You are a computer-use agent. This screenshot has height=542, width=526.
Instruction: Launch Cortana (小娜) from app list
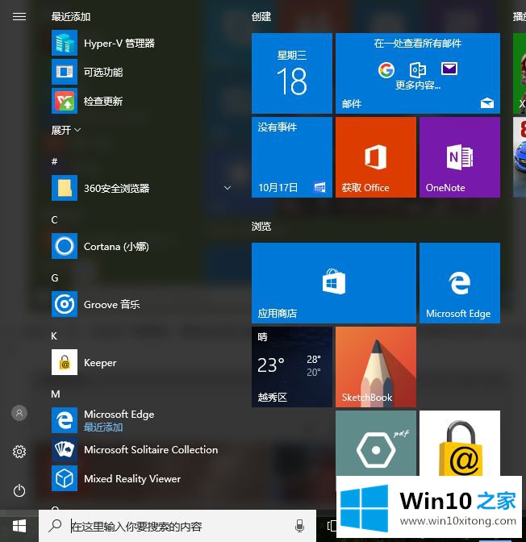pyautogui.click(x=140, y=246)
